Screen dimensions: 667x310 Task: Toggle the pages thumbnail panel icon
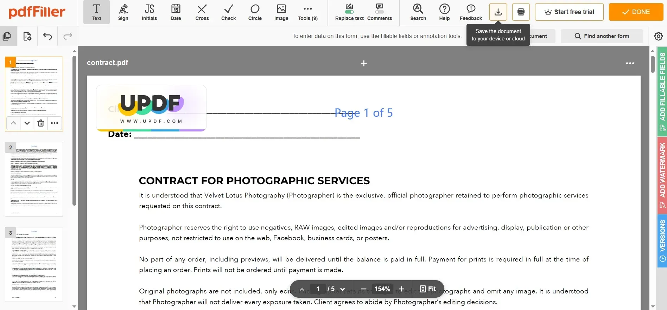pos(7,36)
